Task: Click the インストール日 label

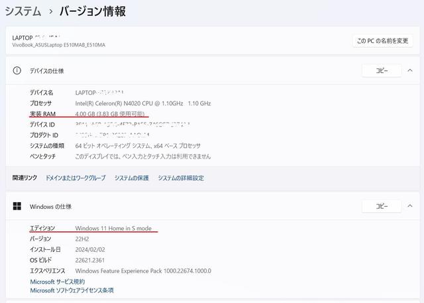Action: [45, 249]
